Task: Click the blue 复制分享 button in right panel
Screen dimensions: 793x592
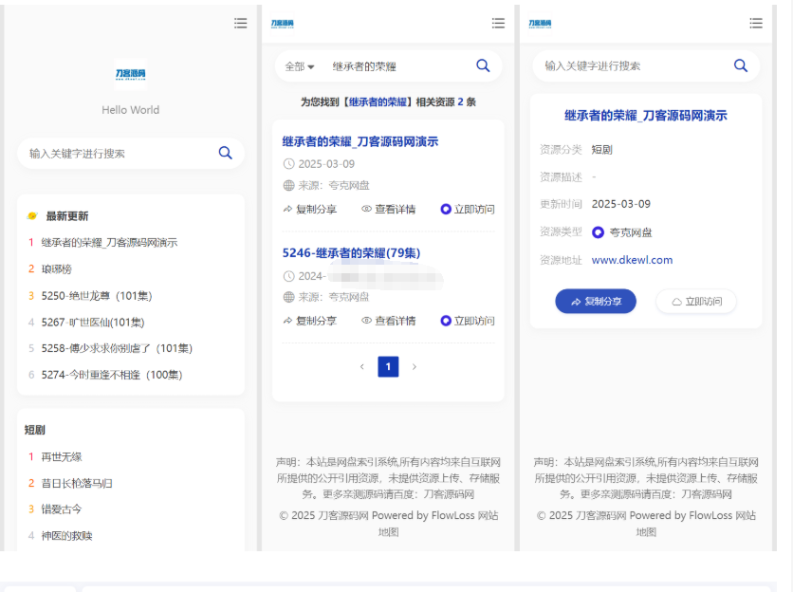Action: 596,301
